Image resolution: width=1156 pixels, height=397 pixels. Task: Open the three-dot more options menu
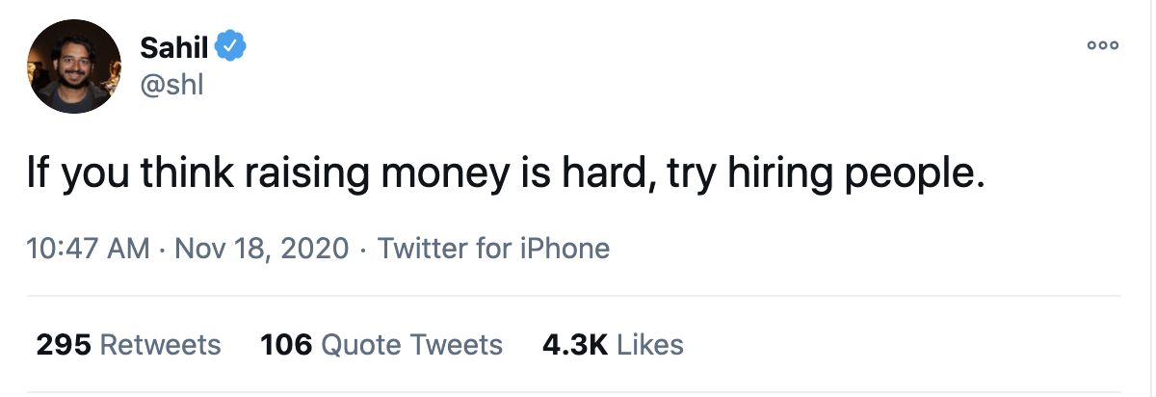(x=1102, y=45)
